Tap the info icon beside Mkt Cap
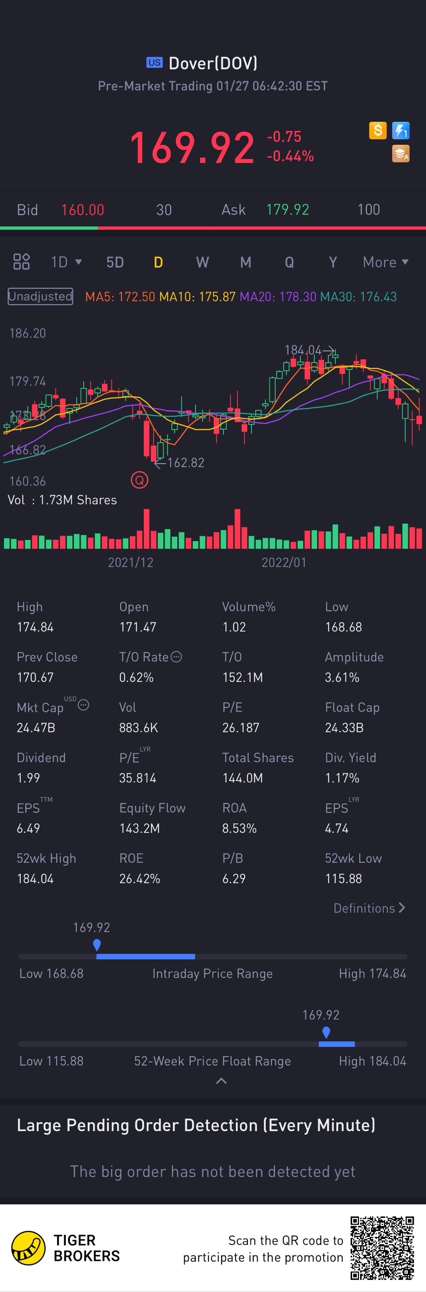The height and width of the screenshot is (1292, 426). (84, 705)
